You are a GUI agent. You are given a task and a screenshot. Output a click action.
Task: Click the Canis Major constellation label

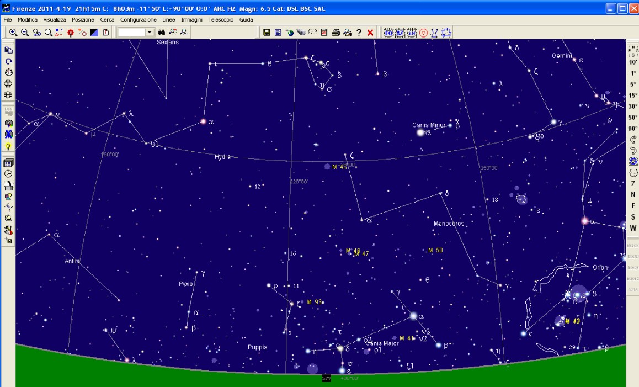(x=382, y=343)
